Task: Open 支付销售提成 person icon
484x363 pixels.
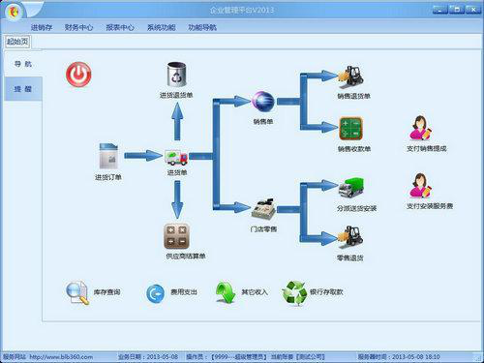Action: coord(420,128)
